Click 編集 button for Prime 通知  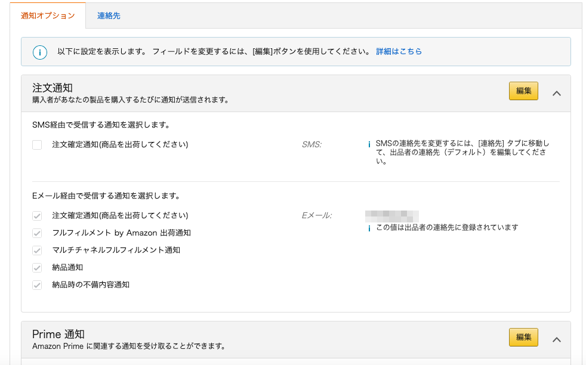pos(523,337)
